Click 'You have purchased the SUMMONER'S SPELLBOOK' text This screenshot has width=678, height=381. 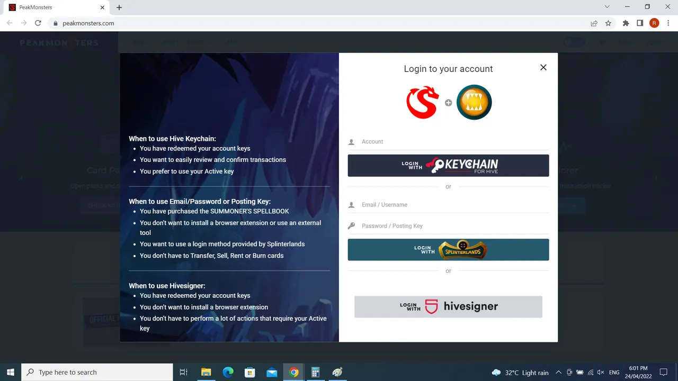click(x=215, y=211)
